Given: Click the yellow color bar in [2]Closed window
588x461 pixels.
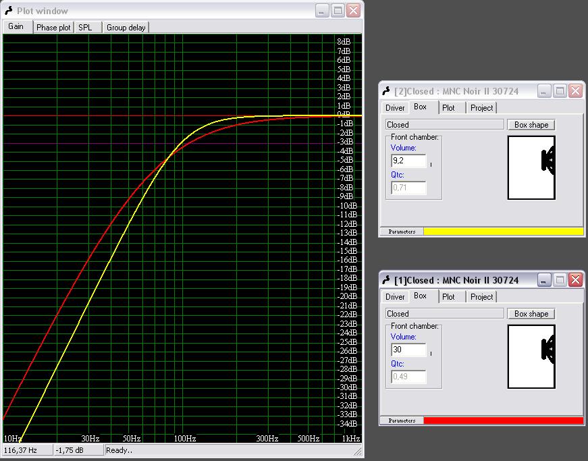Looking at the screenshot, I should click(x=503, y=232).
